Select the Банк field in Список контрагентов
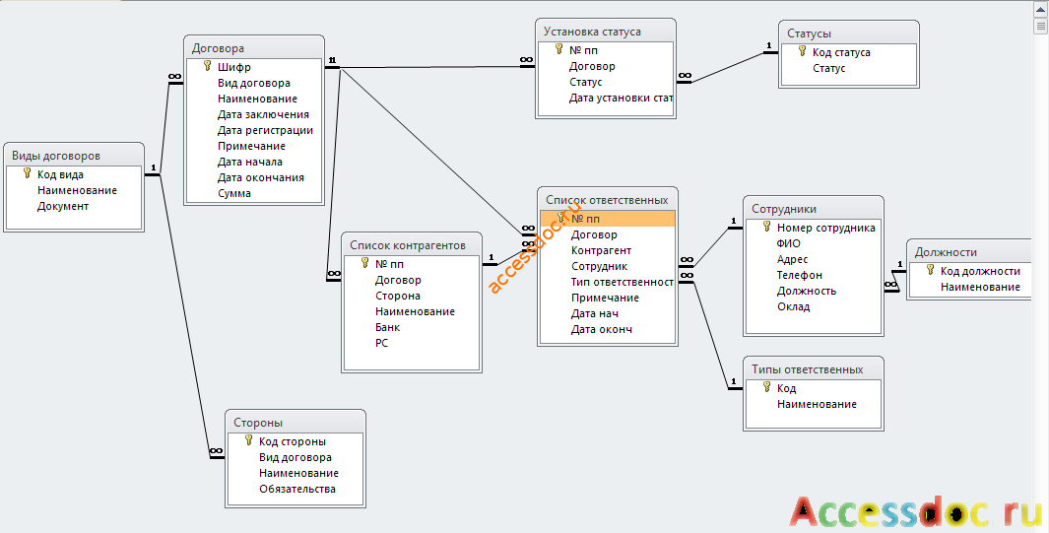This screenshot has width=1049, height=533. click(387, 327)
